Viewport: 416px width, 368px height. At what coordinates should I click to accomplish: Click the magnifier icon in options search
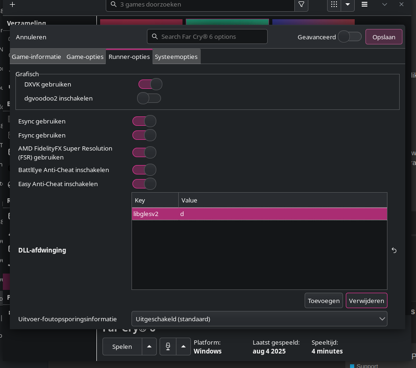click(154, 36)
